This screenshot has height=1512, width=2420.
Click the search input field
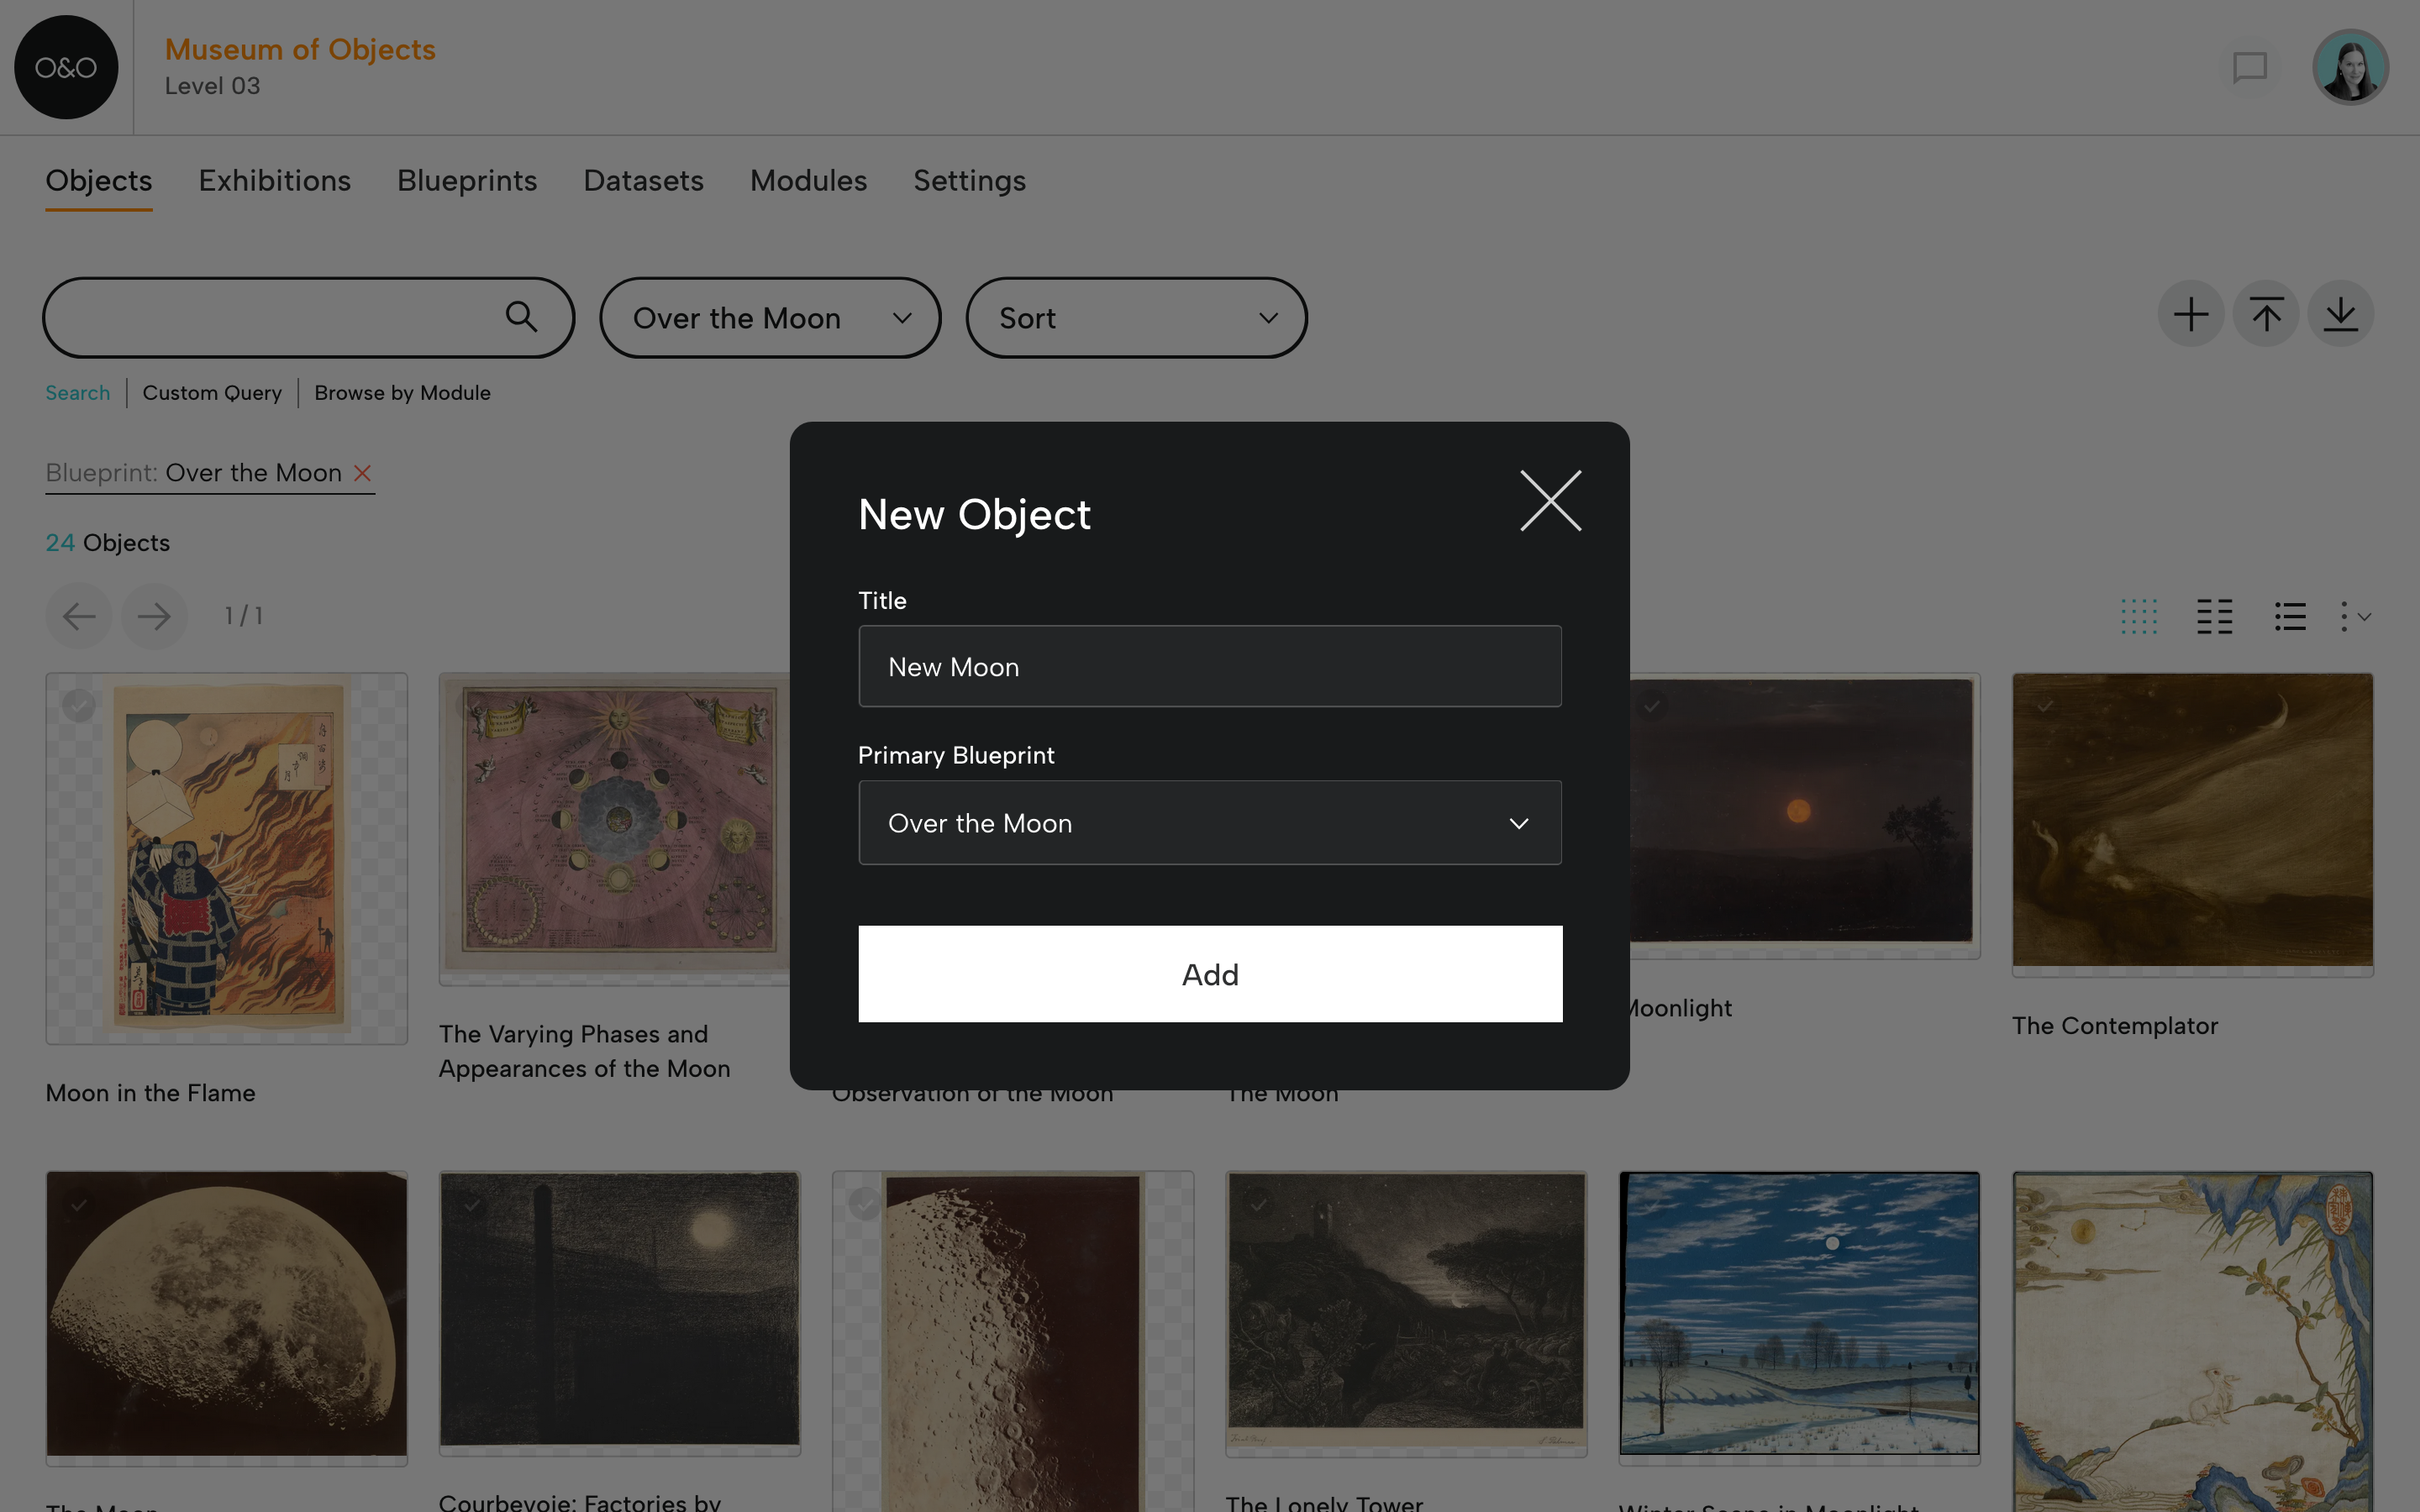pyautogui.click(x=308, y=317)
